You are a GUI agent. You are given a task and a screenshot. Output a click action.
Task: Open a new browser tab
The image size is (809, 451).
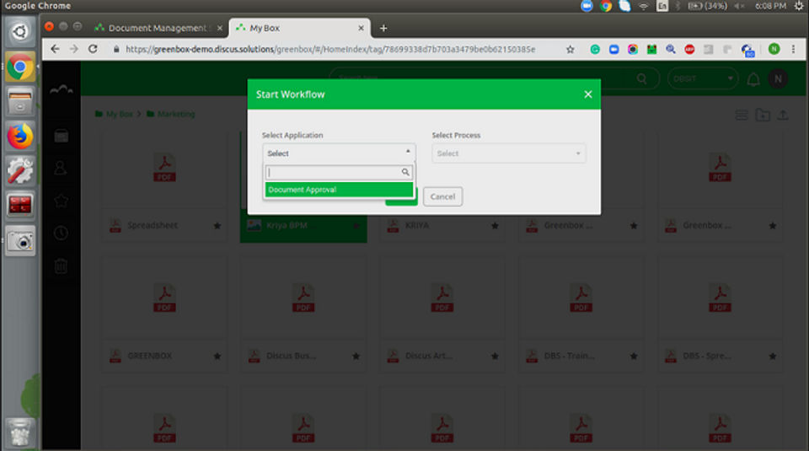[x=383, y=28]
